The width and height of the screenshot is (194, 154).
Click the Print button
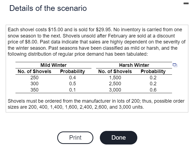pyautogui.click(x=75, y=137)
